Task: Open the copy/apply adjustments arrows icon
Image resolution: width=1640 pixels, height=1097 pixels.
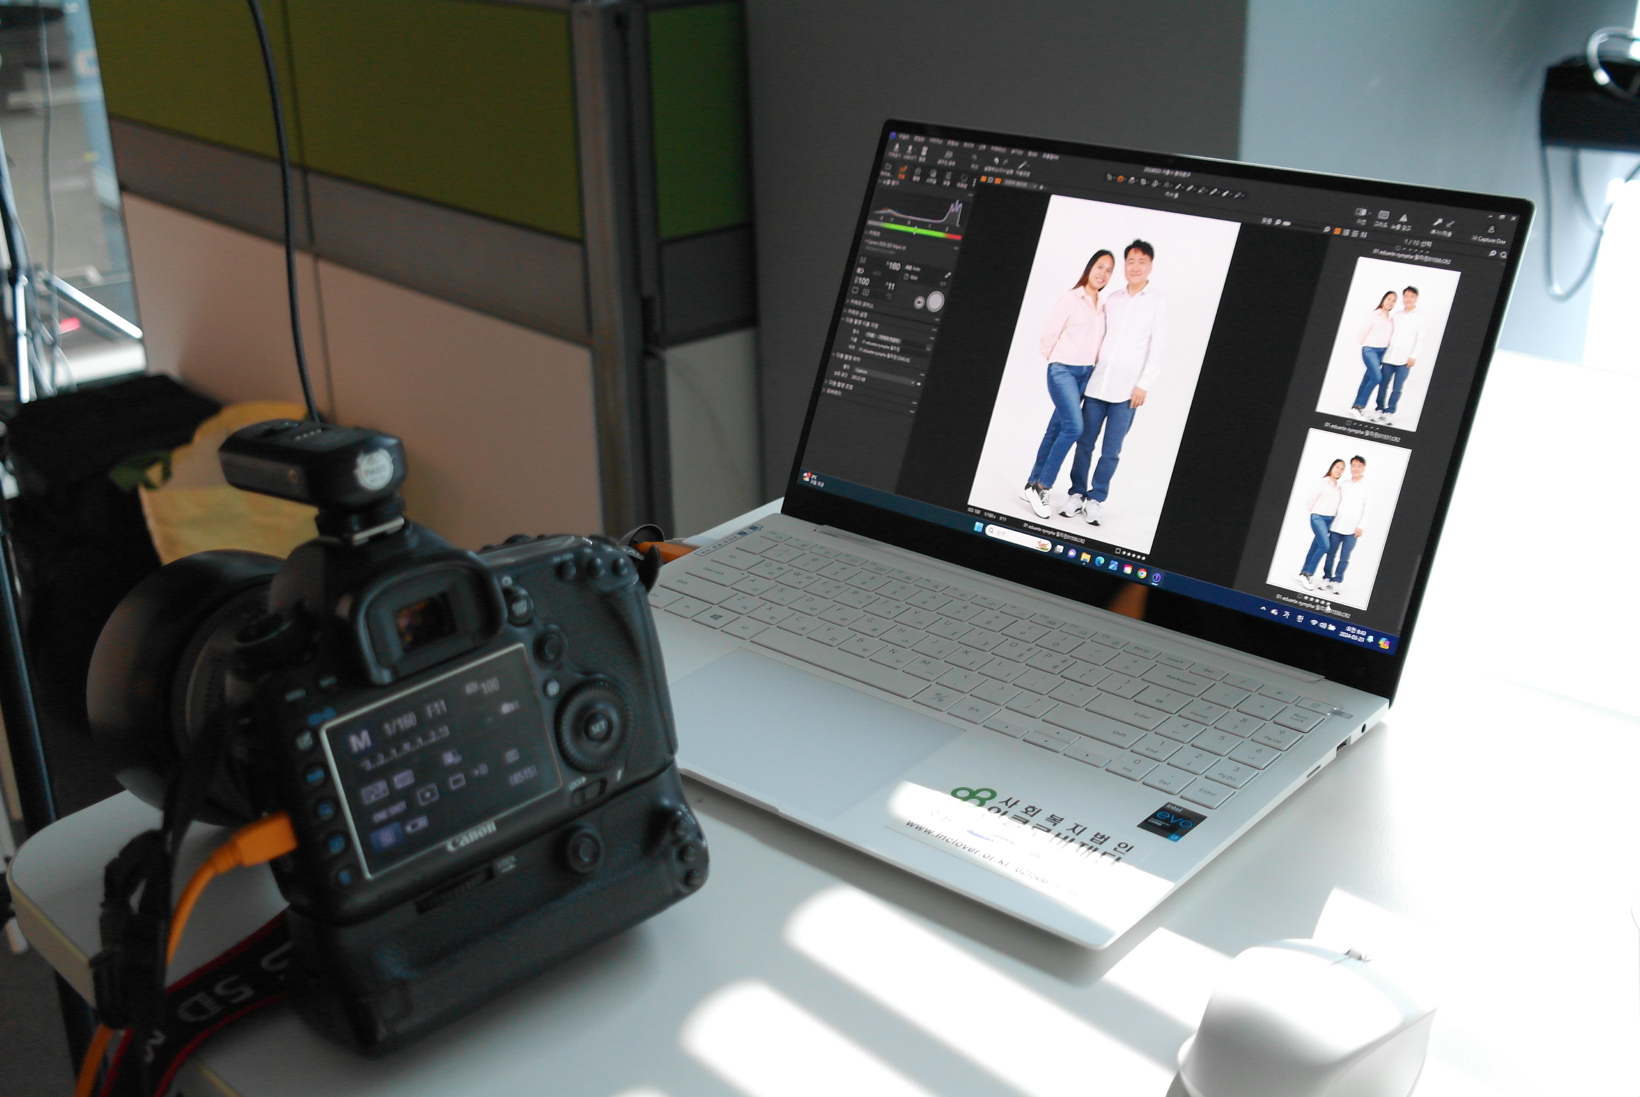Action: coord(1444,223)
